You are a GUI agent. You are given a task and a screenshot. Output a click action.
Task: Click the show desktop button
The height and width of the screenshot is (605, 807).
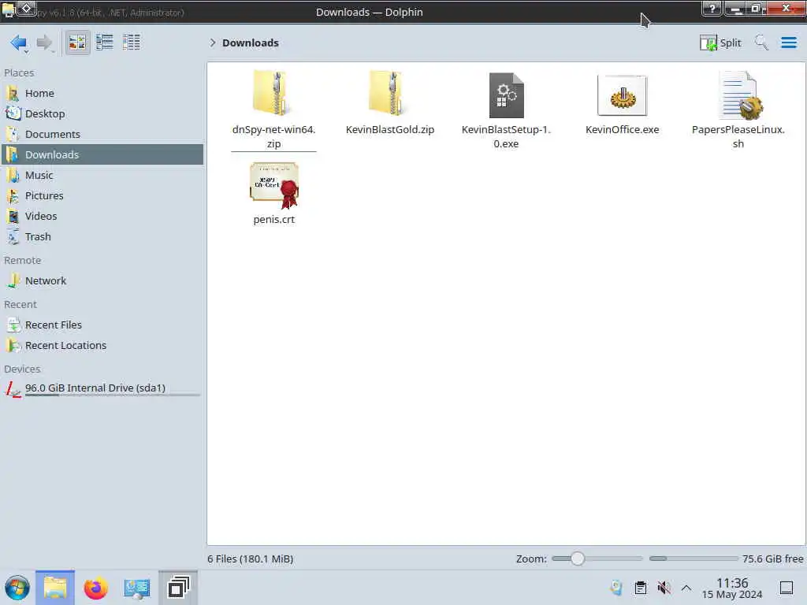(787, 588)
